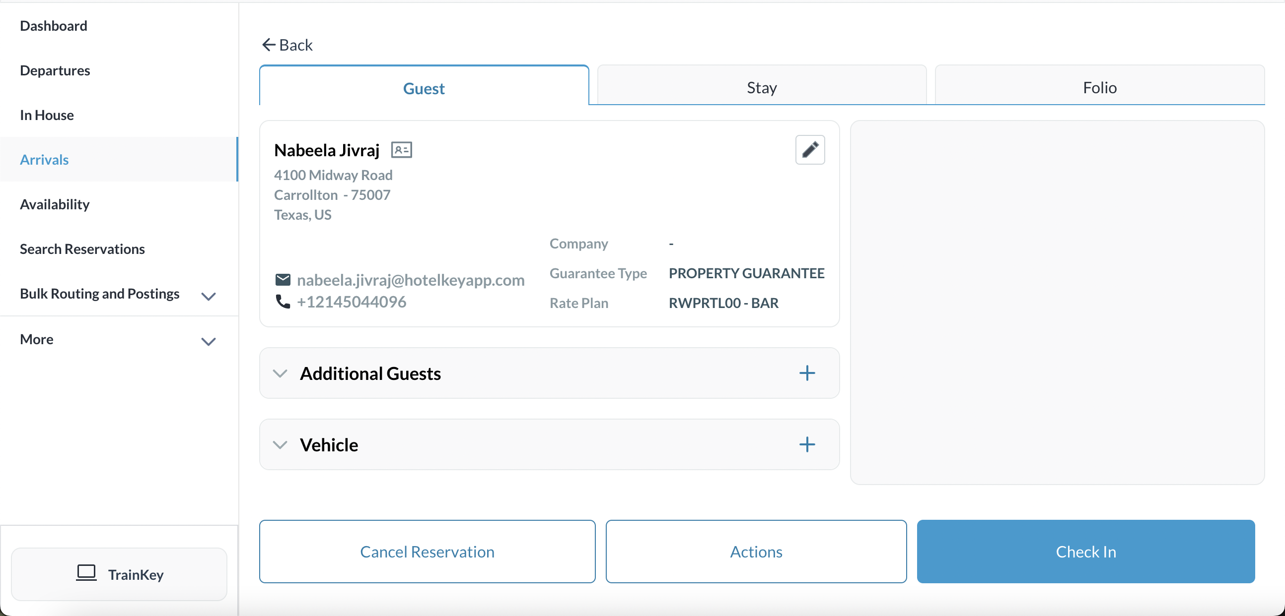Add an additional guest with plus icon
Viewport: 1285px width, 616px height.
(807, 373)
